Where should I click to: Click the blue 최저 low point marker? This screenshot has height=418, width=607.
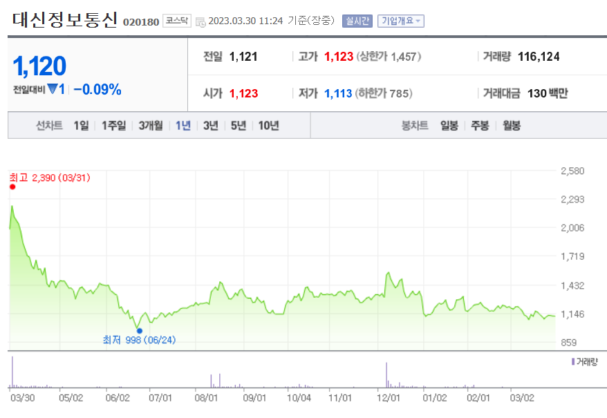click(140, 331)
